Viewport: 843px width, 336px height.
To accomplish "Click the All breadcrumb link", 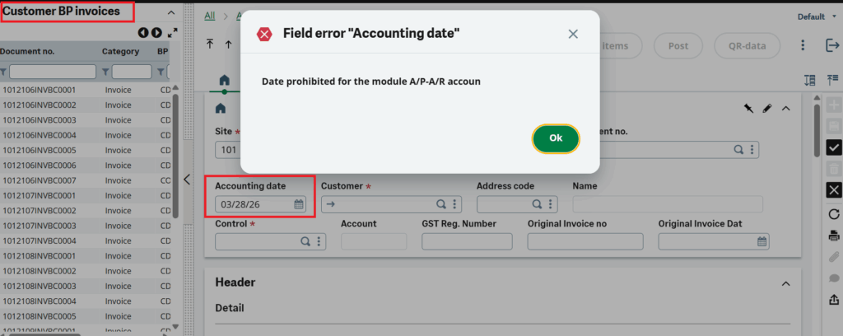I will point(209,16).
